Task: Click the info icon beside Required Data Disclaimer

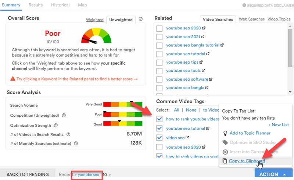Action: pyautogui.click(x=244, y=5)
